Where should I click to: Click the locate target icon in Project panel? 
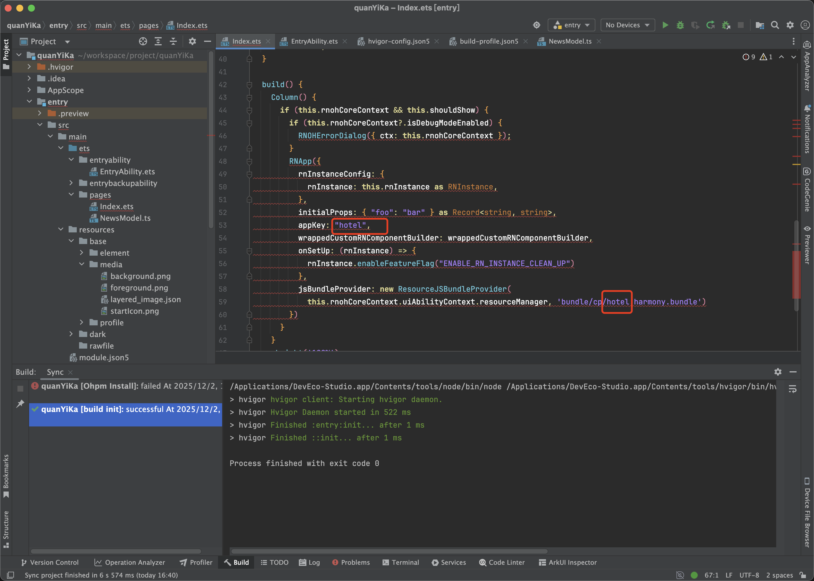tap(143, 42)
